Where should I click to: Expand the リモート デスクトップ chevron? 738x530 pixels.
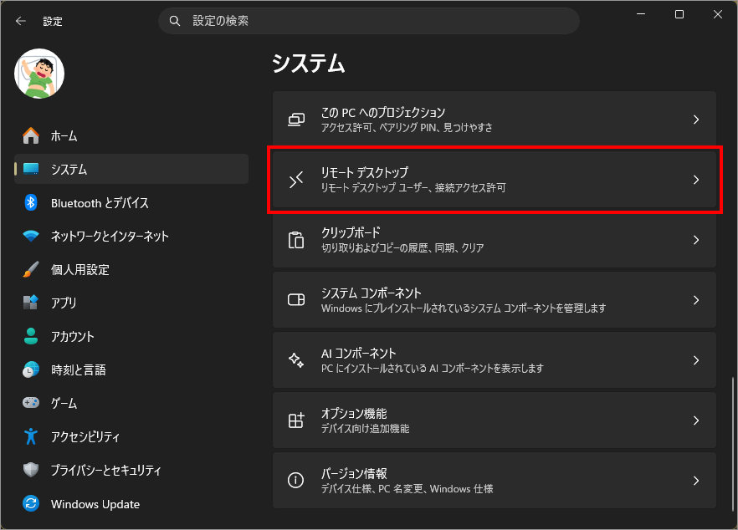click(695, 180)
